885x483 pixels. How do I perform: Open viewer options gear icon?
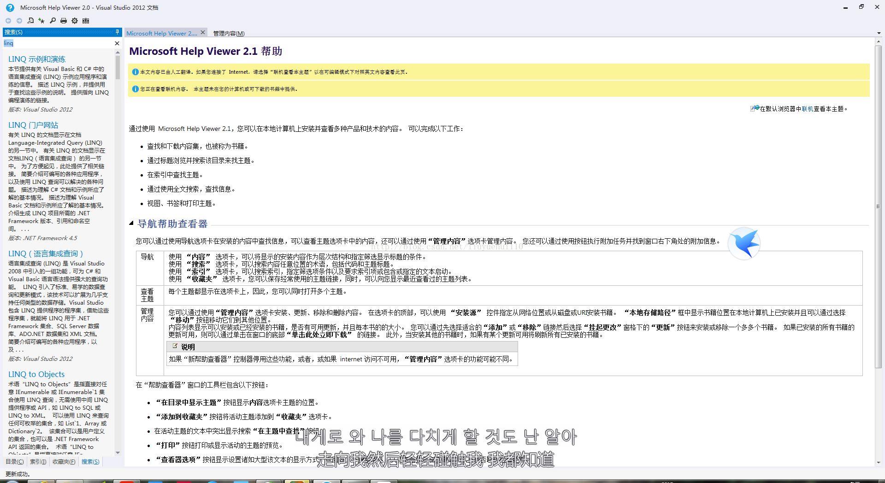[75, 21]
